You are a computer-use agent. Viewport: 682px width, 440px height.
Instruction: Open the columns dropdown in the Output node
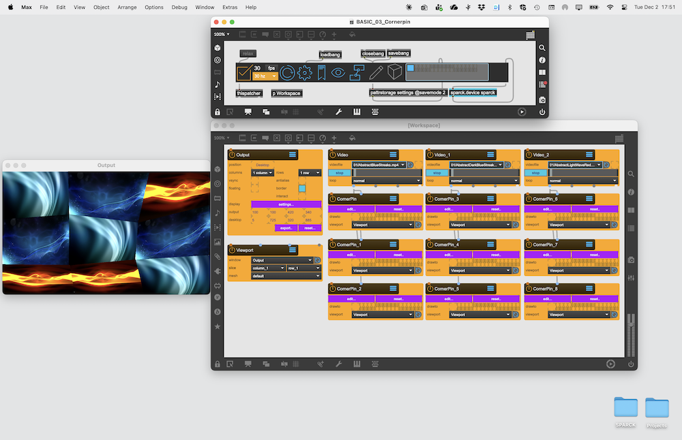pos(261,173)
